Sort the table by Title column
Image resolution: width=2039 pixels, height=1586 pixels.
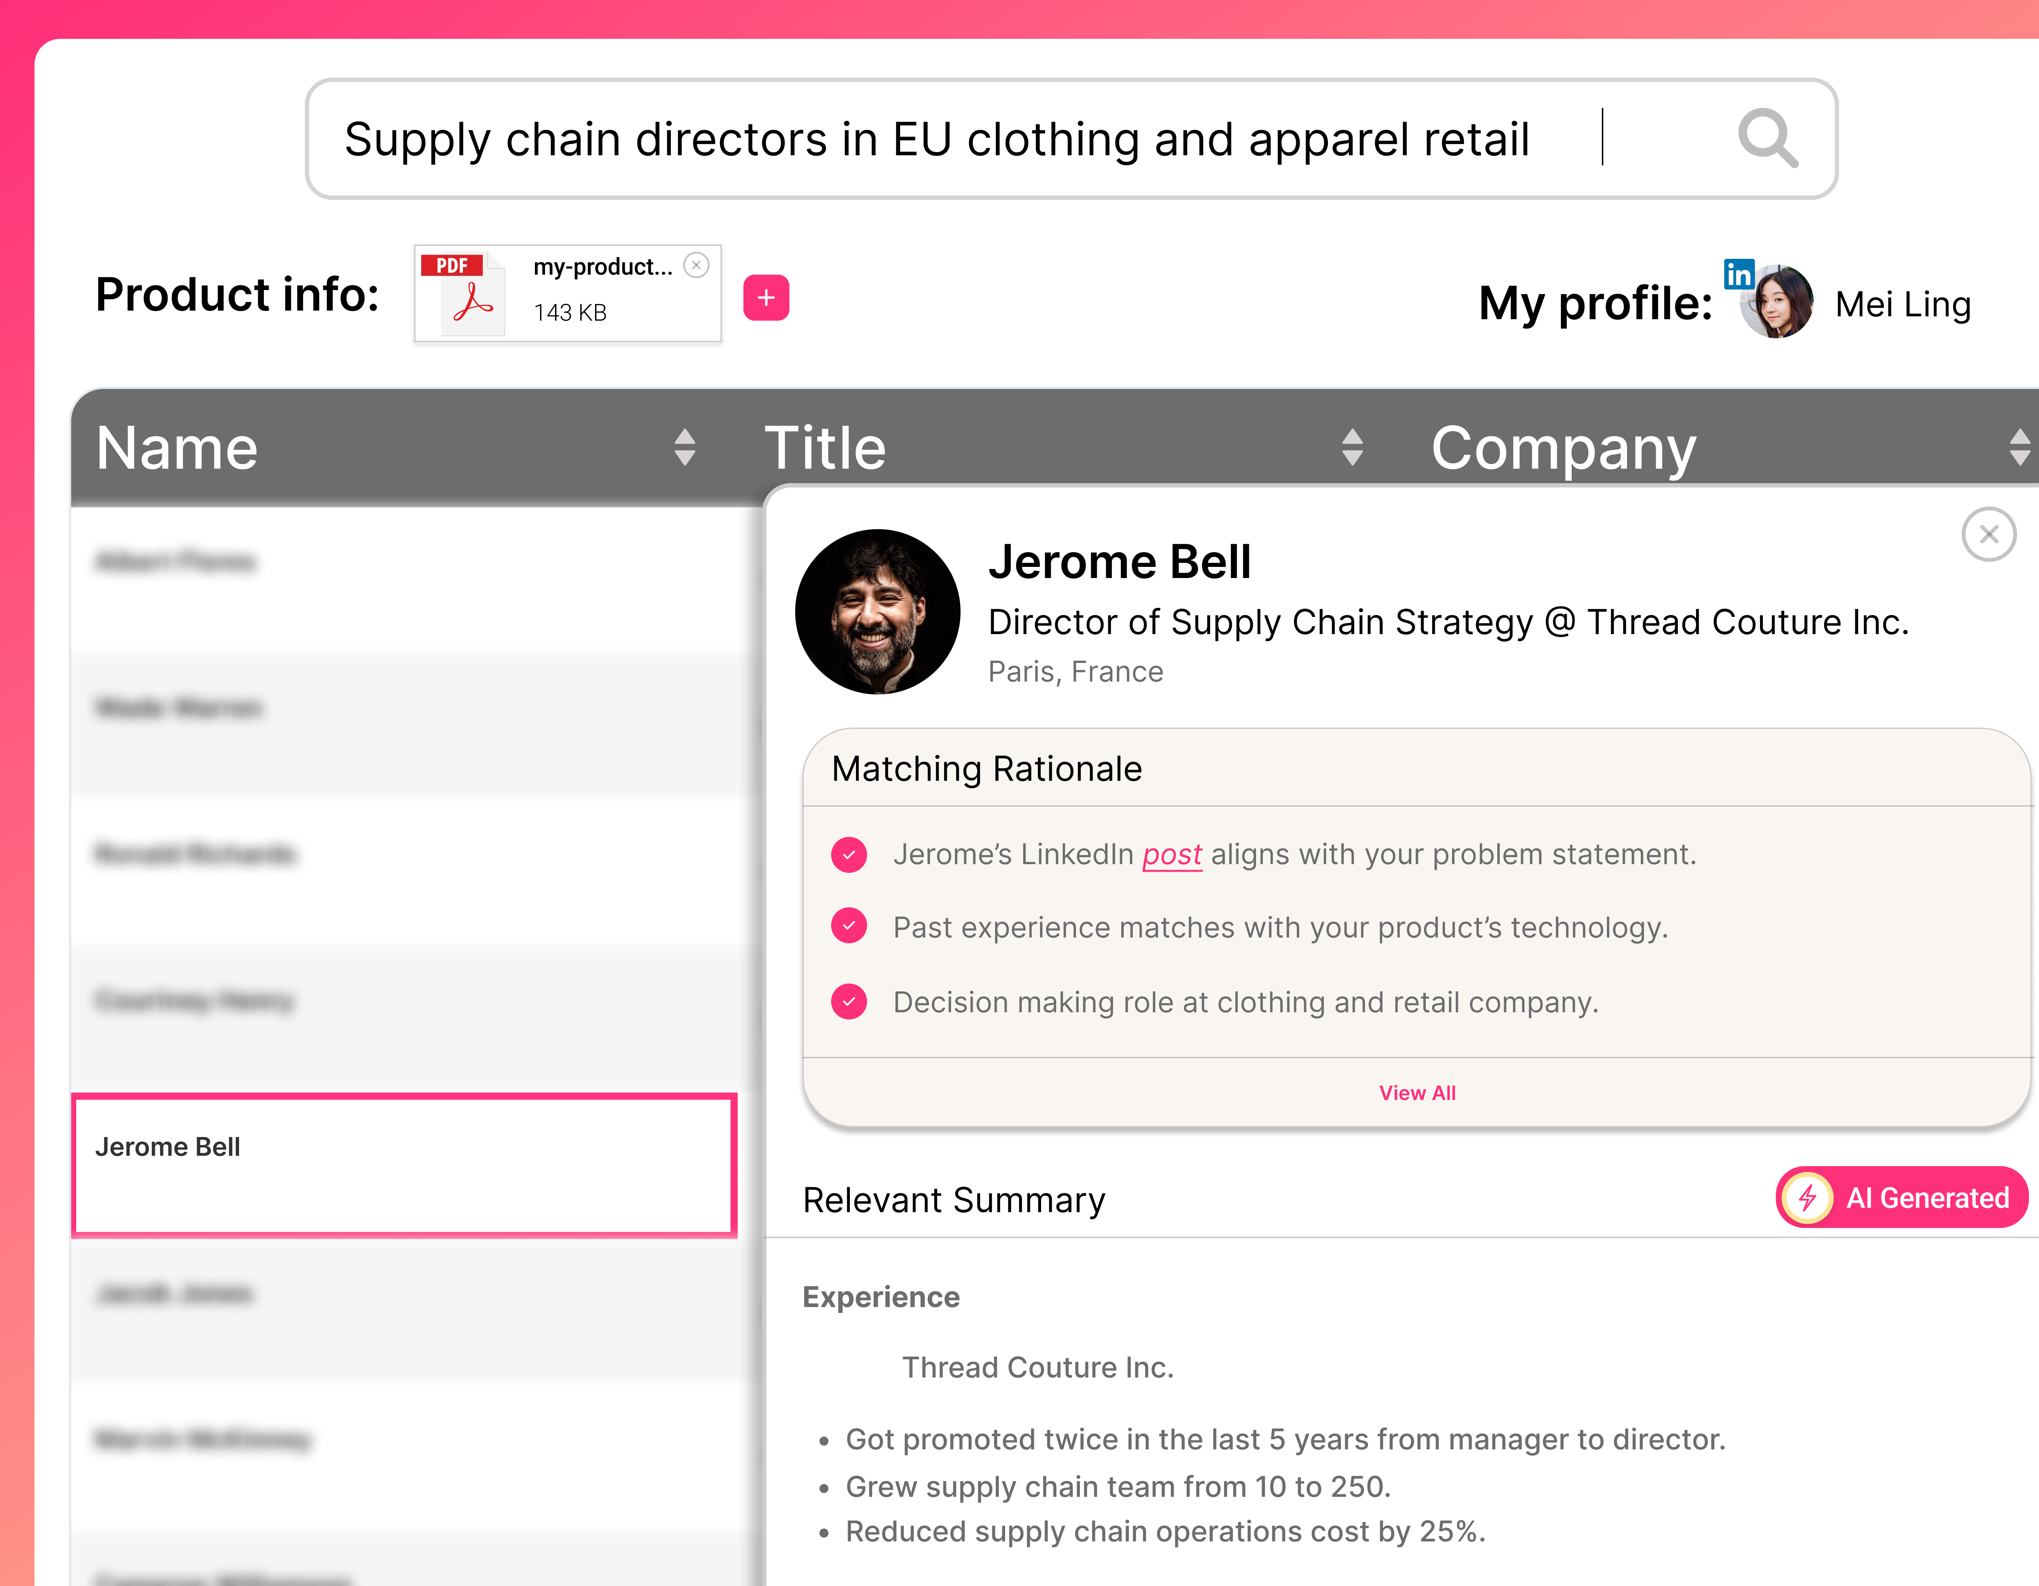pos(1352,447)
